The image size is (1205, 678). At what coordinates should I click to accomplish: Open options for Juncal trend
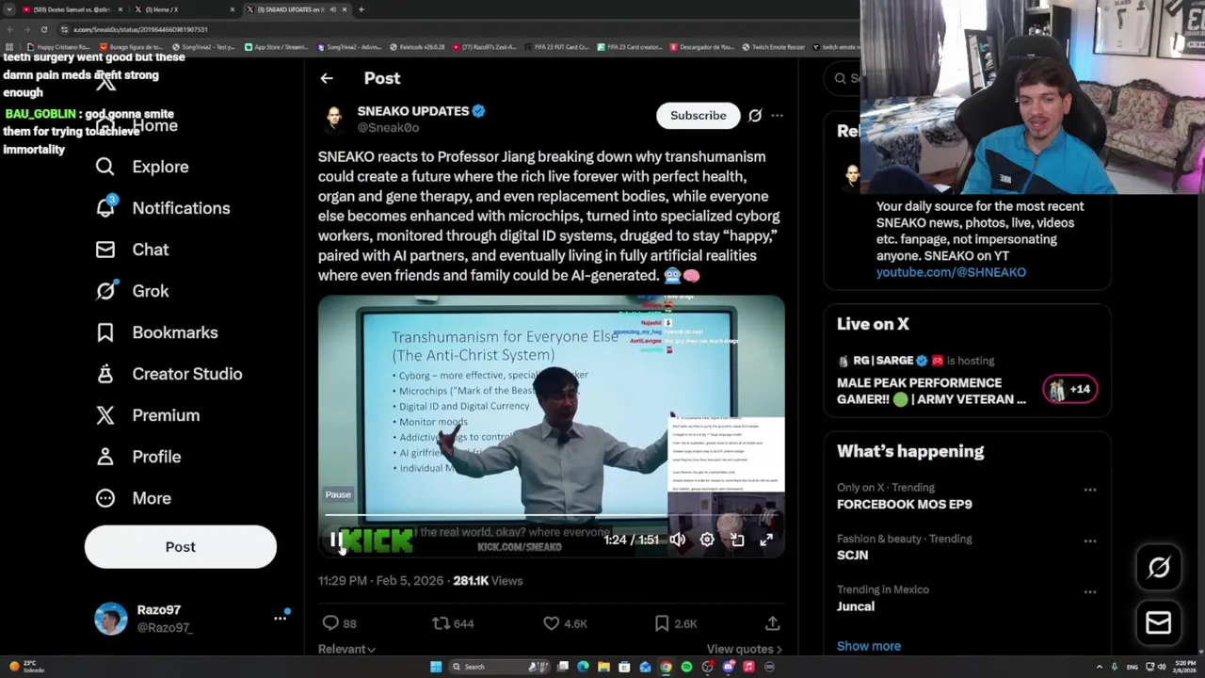click(x=1089, y=591)
